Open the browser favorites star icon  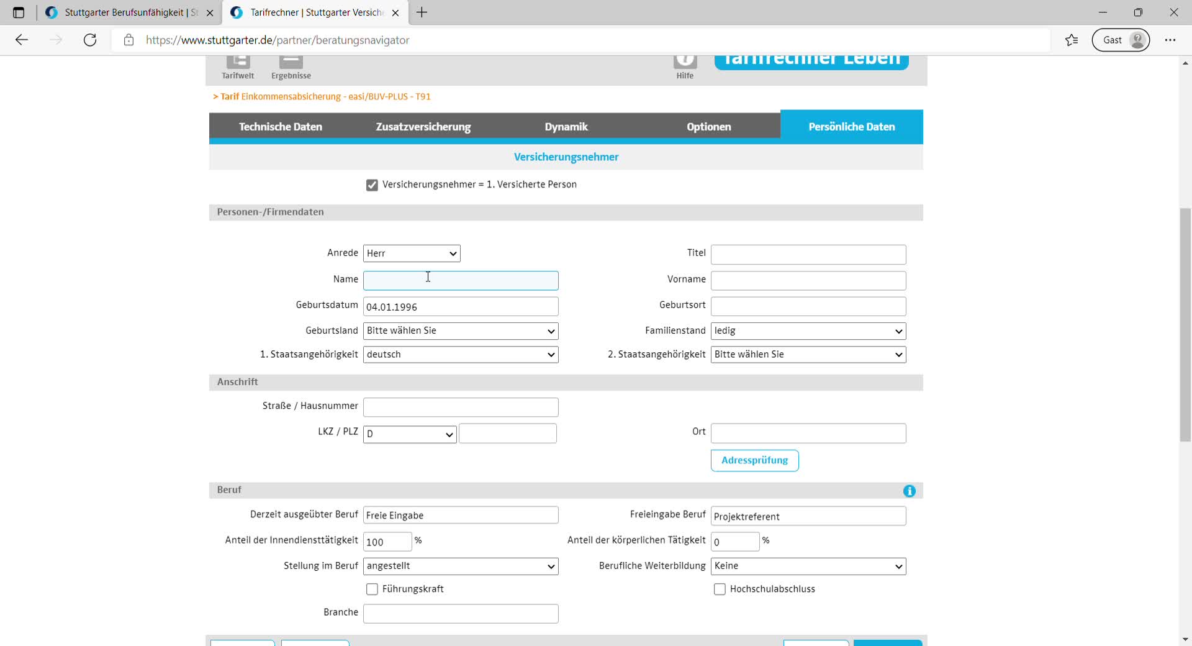1072,40
